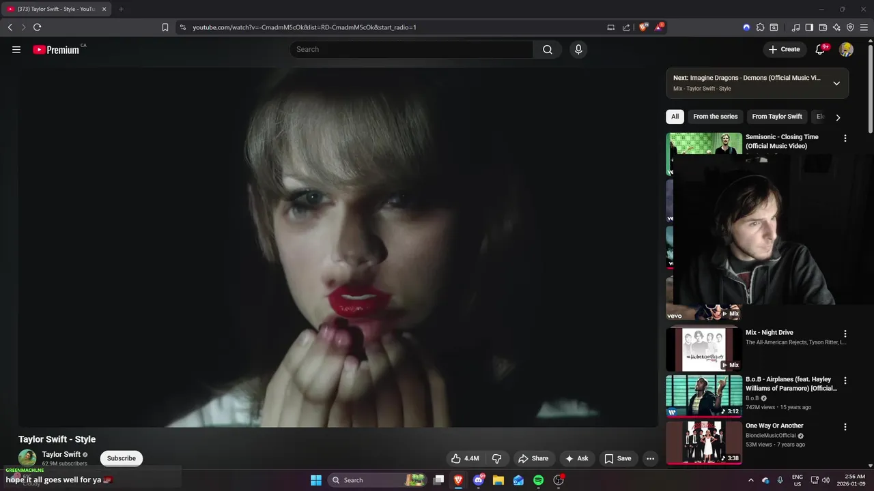Open a new browser tab
The image size is (874, 491).
pos(121,9)
